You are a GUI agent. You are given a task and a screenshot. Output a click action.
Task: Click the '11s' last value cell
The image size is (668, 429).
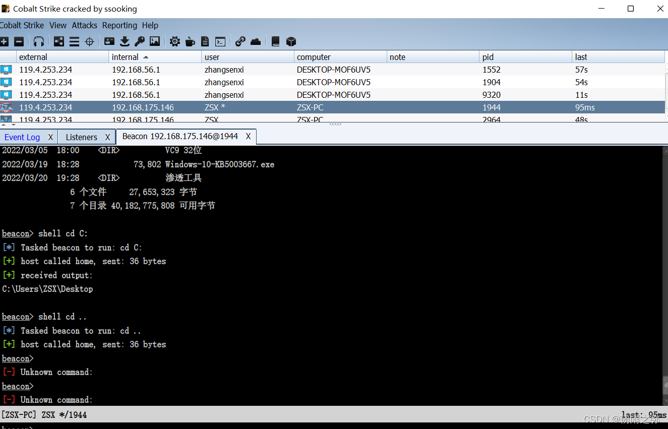click(x=581, y=95)
